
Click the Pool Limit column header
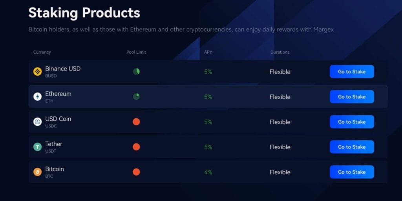click(x=136, y=52)
